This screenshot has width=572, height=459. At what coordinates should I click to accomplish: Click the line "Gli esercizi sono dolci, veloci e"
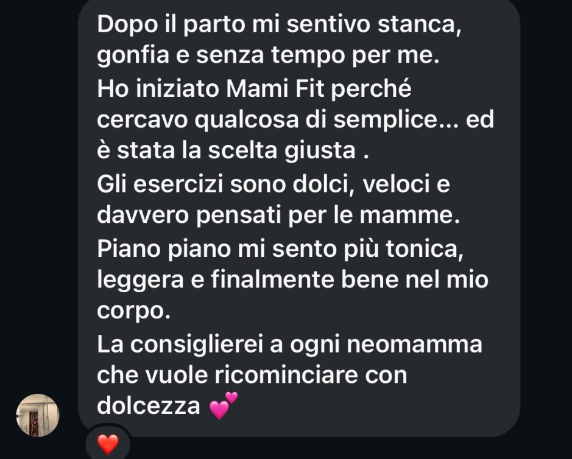coord(274,184)
